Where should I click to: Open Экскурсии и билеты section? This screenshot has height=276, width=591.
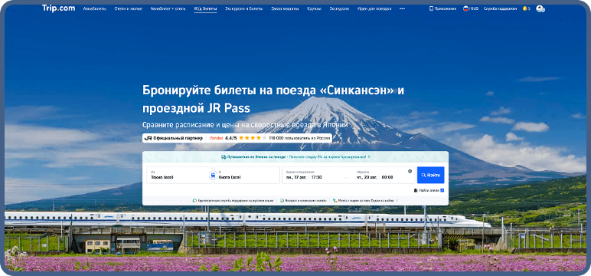244,8
